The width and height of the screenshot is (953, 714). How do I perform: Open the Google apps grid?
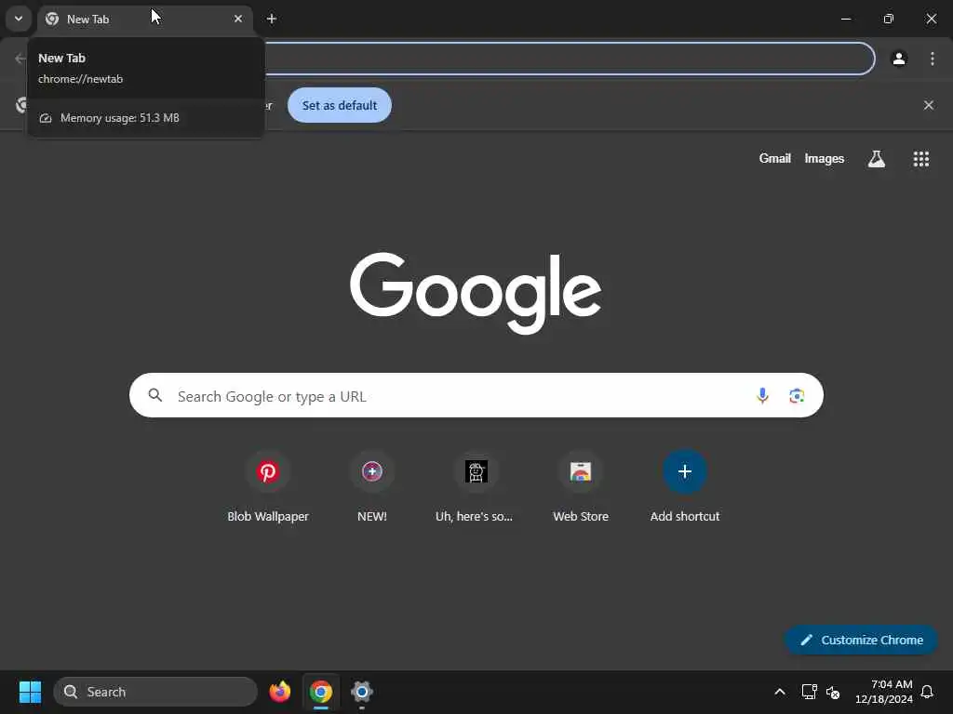point(920,158)
